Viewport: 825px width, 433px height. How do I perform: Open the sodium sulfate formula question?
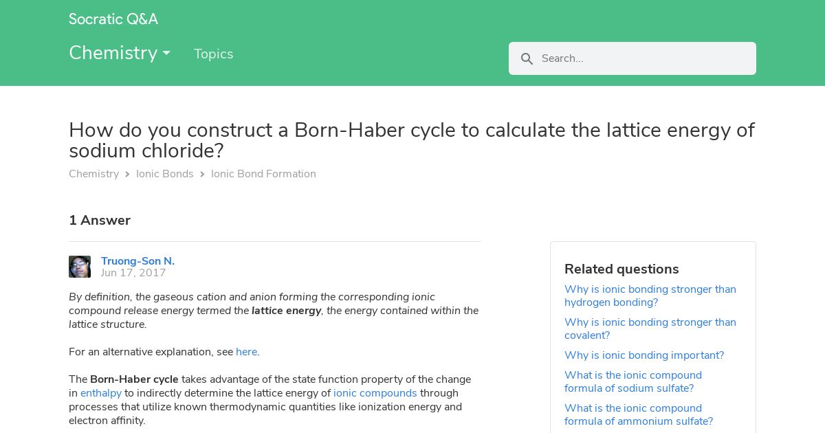coord(632,381)
